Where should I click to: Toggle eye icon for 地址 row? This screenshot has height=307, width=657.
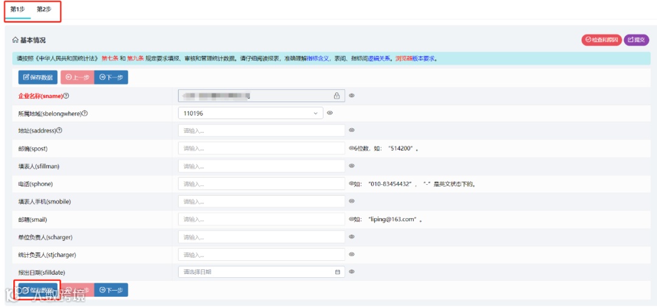(352, 131)
